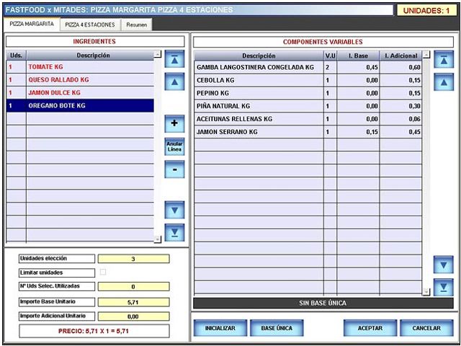Click the Importe Adicional Unitario field

tap(133, 316)
